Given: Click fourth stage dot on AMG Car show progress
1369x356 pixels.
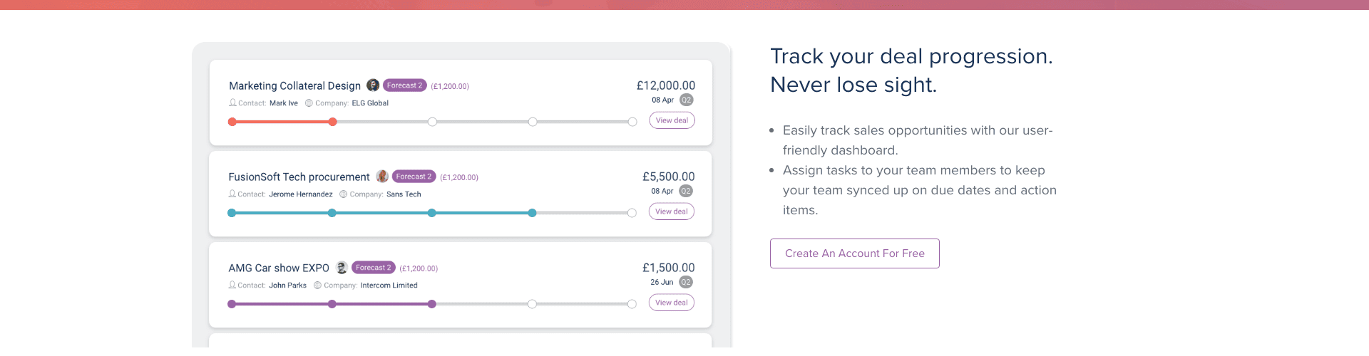Looking at the screenshot, I should tap(532, 304).
